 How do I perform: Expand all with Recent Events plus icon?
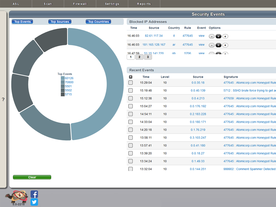[131, 77]
